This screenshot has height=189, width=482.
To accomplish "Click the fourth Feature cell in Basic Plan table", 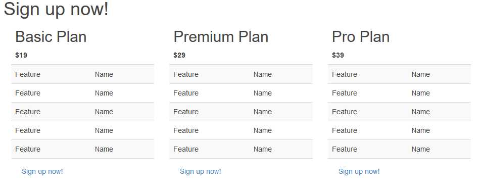I will pos(28,130).
